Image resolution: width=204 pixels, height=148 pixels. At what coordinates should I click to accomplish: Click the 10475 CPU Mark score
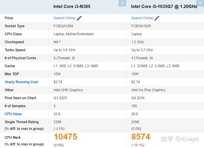65,137
